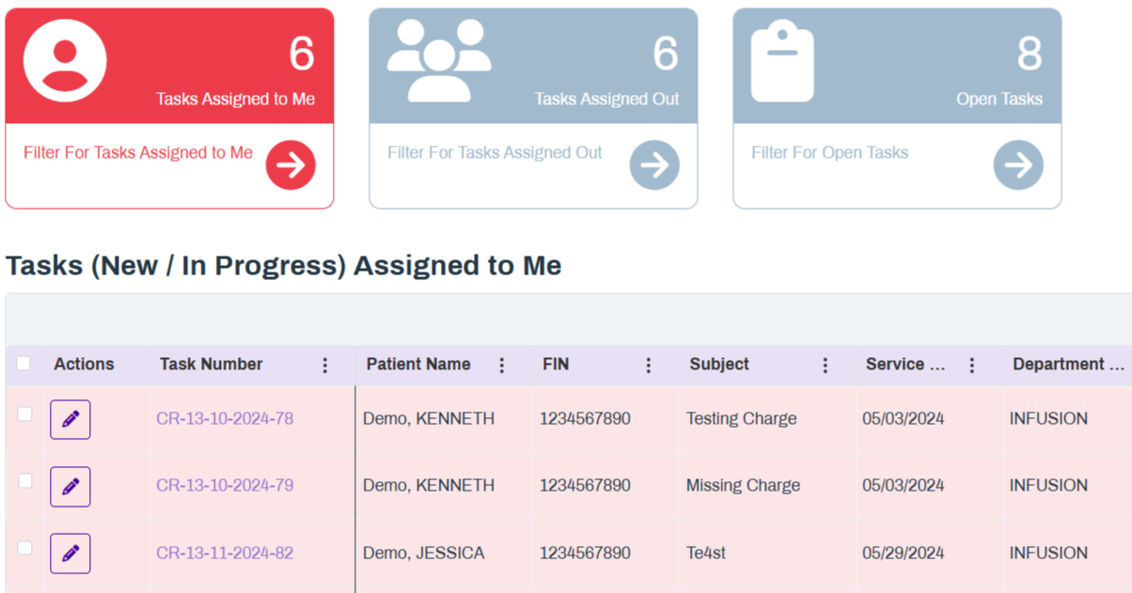Click the user avatar icon on red card
Screen dimensions: 1132x593
coord(65,60)
